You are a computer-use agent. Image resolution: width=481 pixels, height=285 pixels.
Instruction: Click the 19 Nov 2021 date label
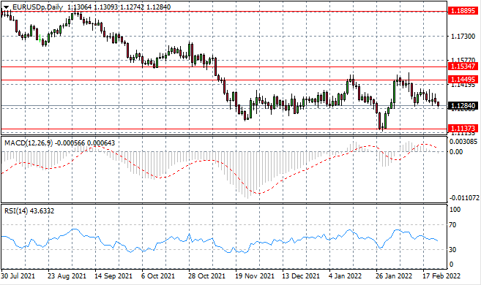[x=255, y=275]
